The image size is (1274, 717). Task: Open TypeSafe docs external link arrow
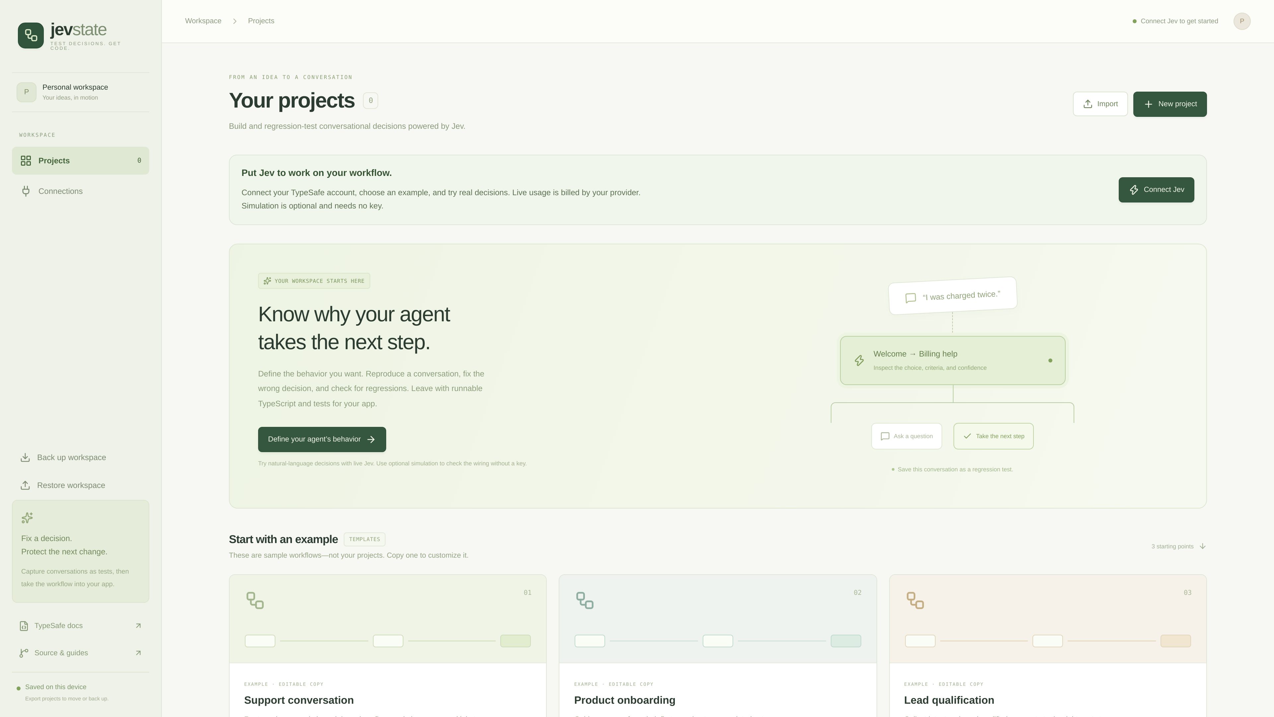click(138, 626)
